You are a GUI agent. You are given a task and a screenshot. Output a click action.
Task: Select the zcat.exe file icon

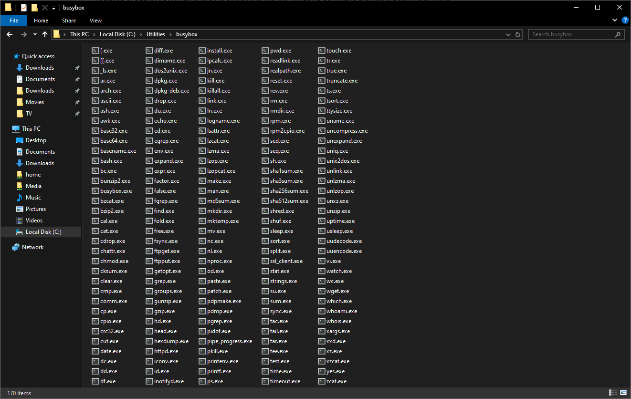click(322, 381)
